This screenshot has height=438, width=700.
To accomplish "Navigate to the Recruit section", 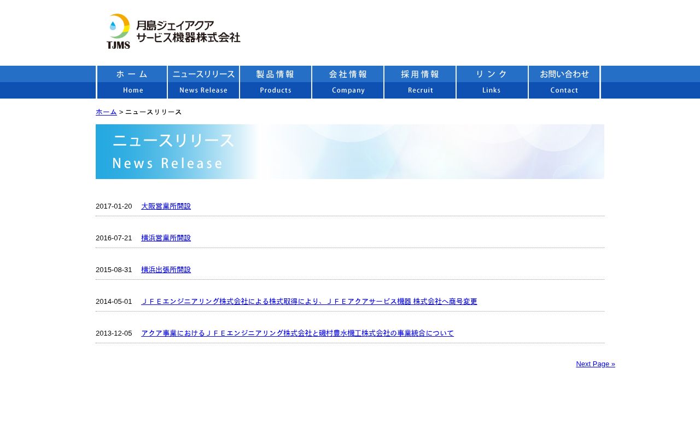I will point(420,82).
